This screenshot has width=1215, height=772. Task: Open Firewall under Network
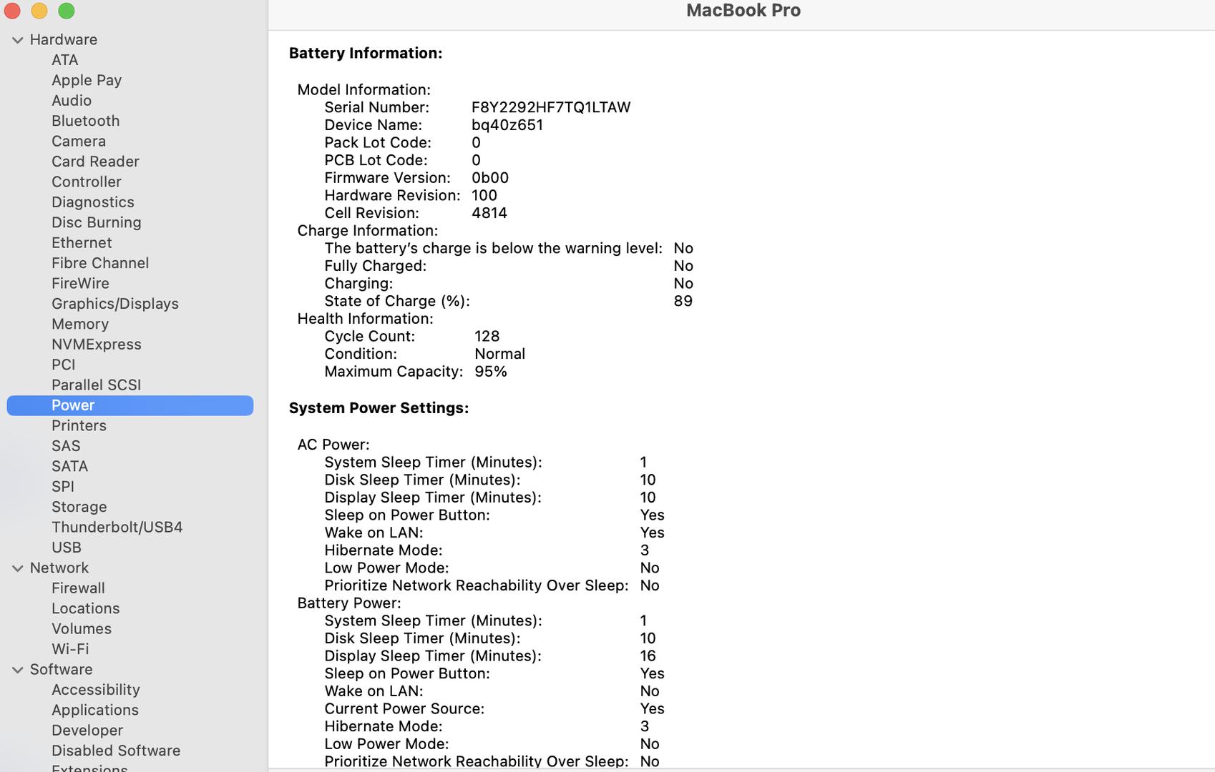point(78,588)
